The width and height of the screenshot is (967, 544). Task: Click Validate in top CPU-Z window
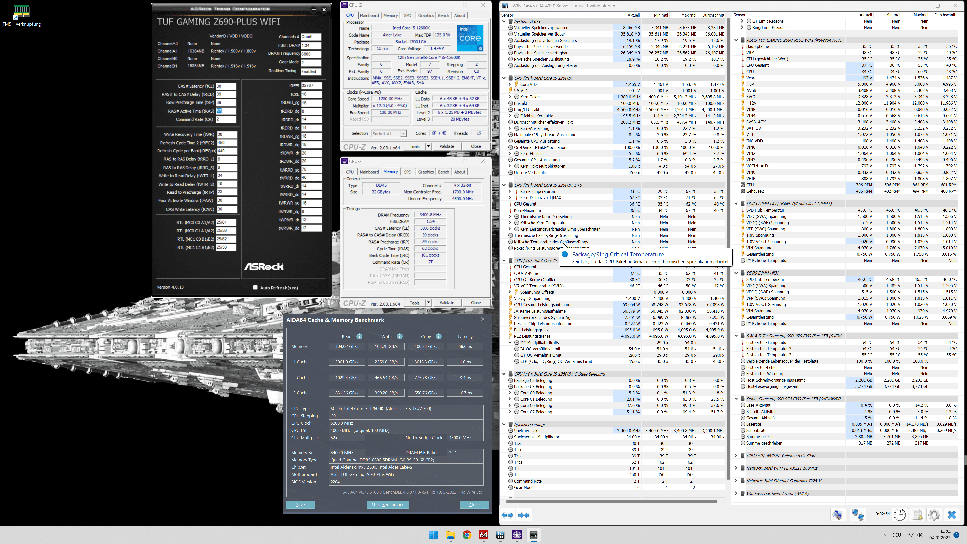coord(447,146)
